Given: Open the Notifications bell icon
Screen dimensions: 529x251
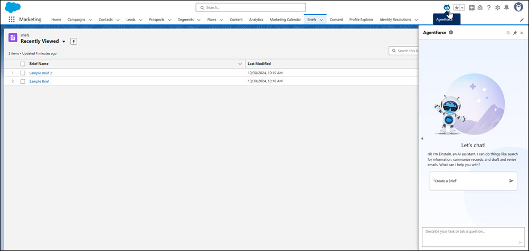Looking at the screenshot, I should 506,7.
